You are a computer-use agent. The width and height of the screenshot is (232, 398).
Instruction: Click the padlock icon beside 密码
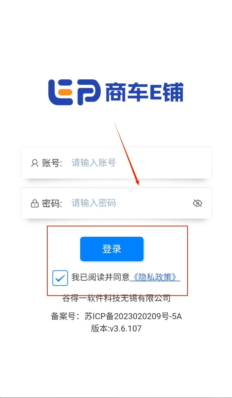[35, 203]
